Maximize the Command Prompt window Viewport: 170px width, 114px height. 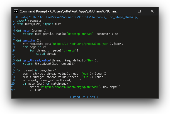(139, 11)
